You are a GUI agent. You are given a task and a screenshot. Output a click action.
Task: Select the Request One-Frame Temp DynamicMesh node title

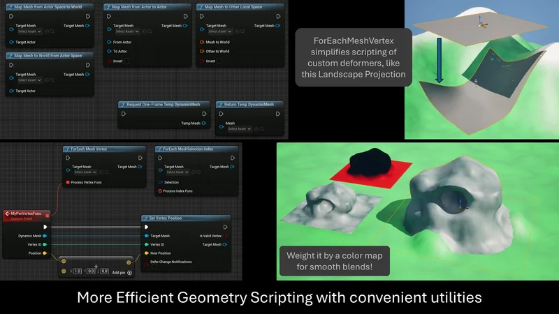click(x=164, y=104)
